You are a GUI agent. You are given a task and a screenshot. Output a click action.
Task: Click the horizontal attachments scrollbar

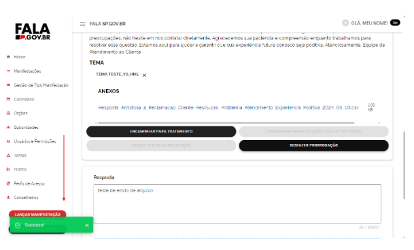click(226, 123)
